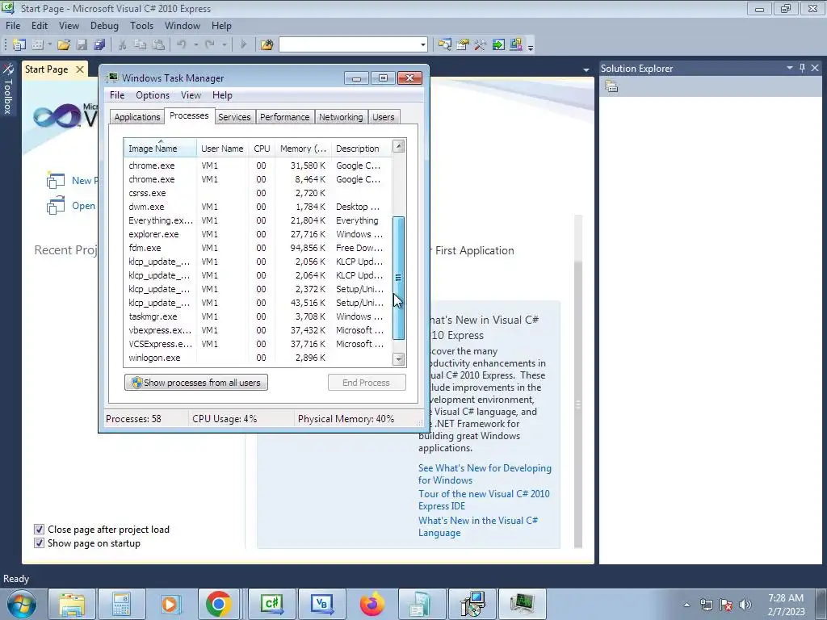
Task: Toggle Close page after project load checkbox
Action: (x=39, y=530)
